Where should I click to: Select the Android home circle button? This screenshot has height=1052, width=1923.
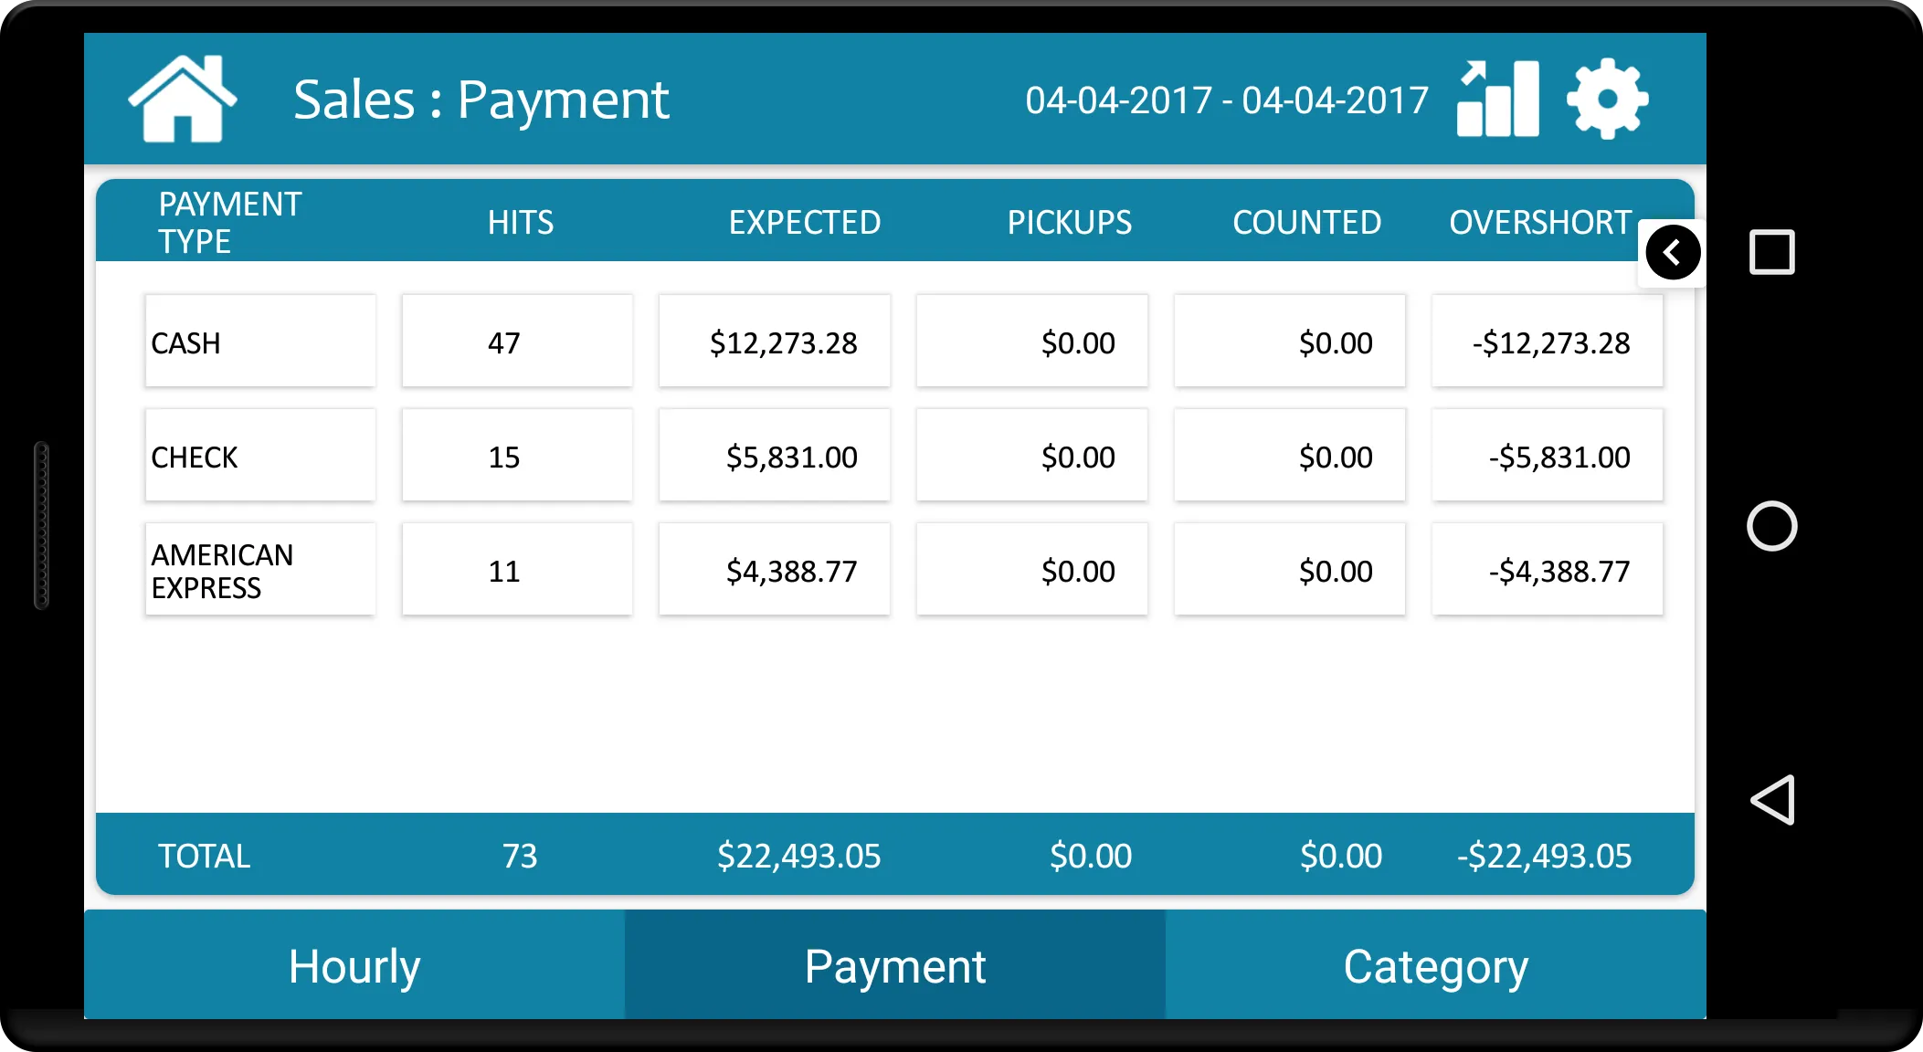1770,526
